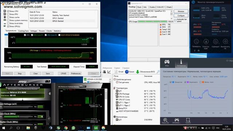
Task: Click the Save button in stability test
Action: point(48,74)
